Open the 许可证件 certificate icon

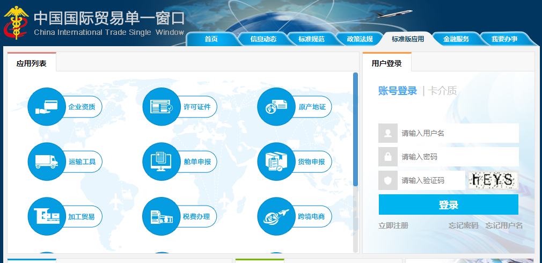pos(162,106)
